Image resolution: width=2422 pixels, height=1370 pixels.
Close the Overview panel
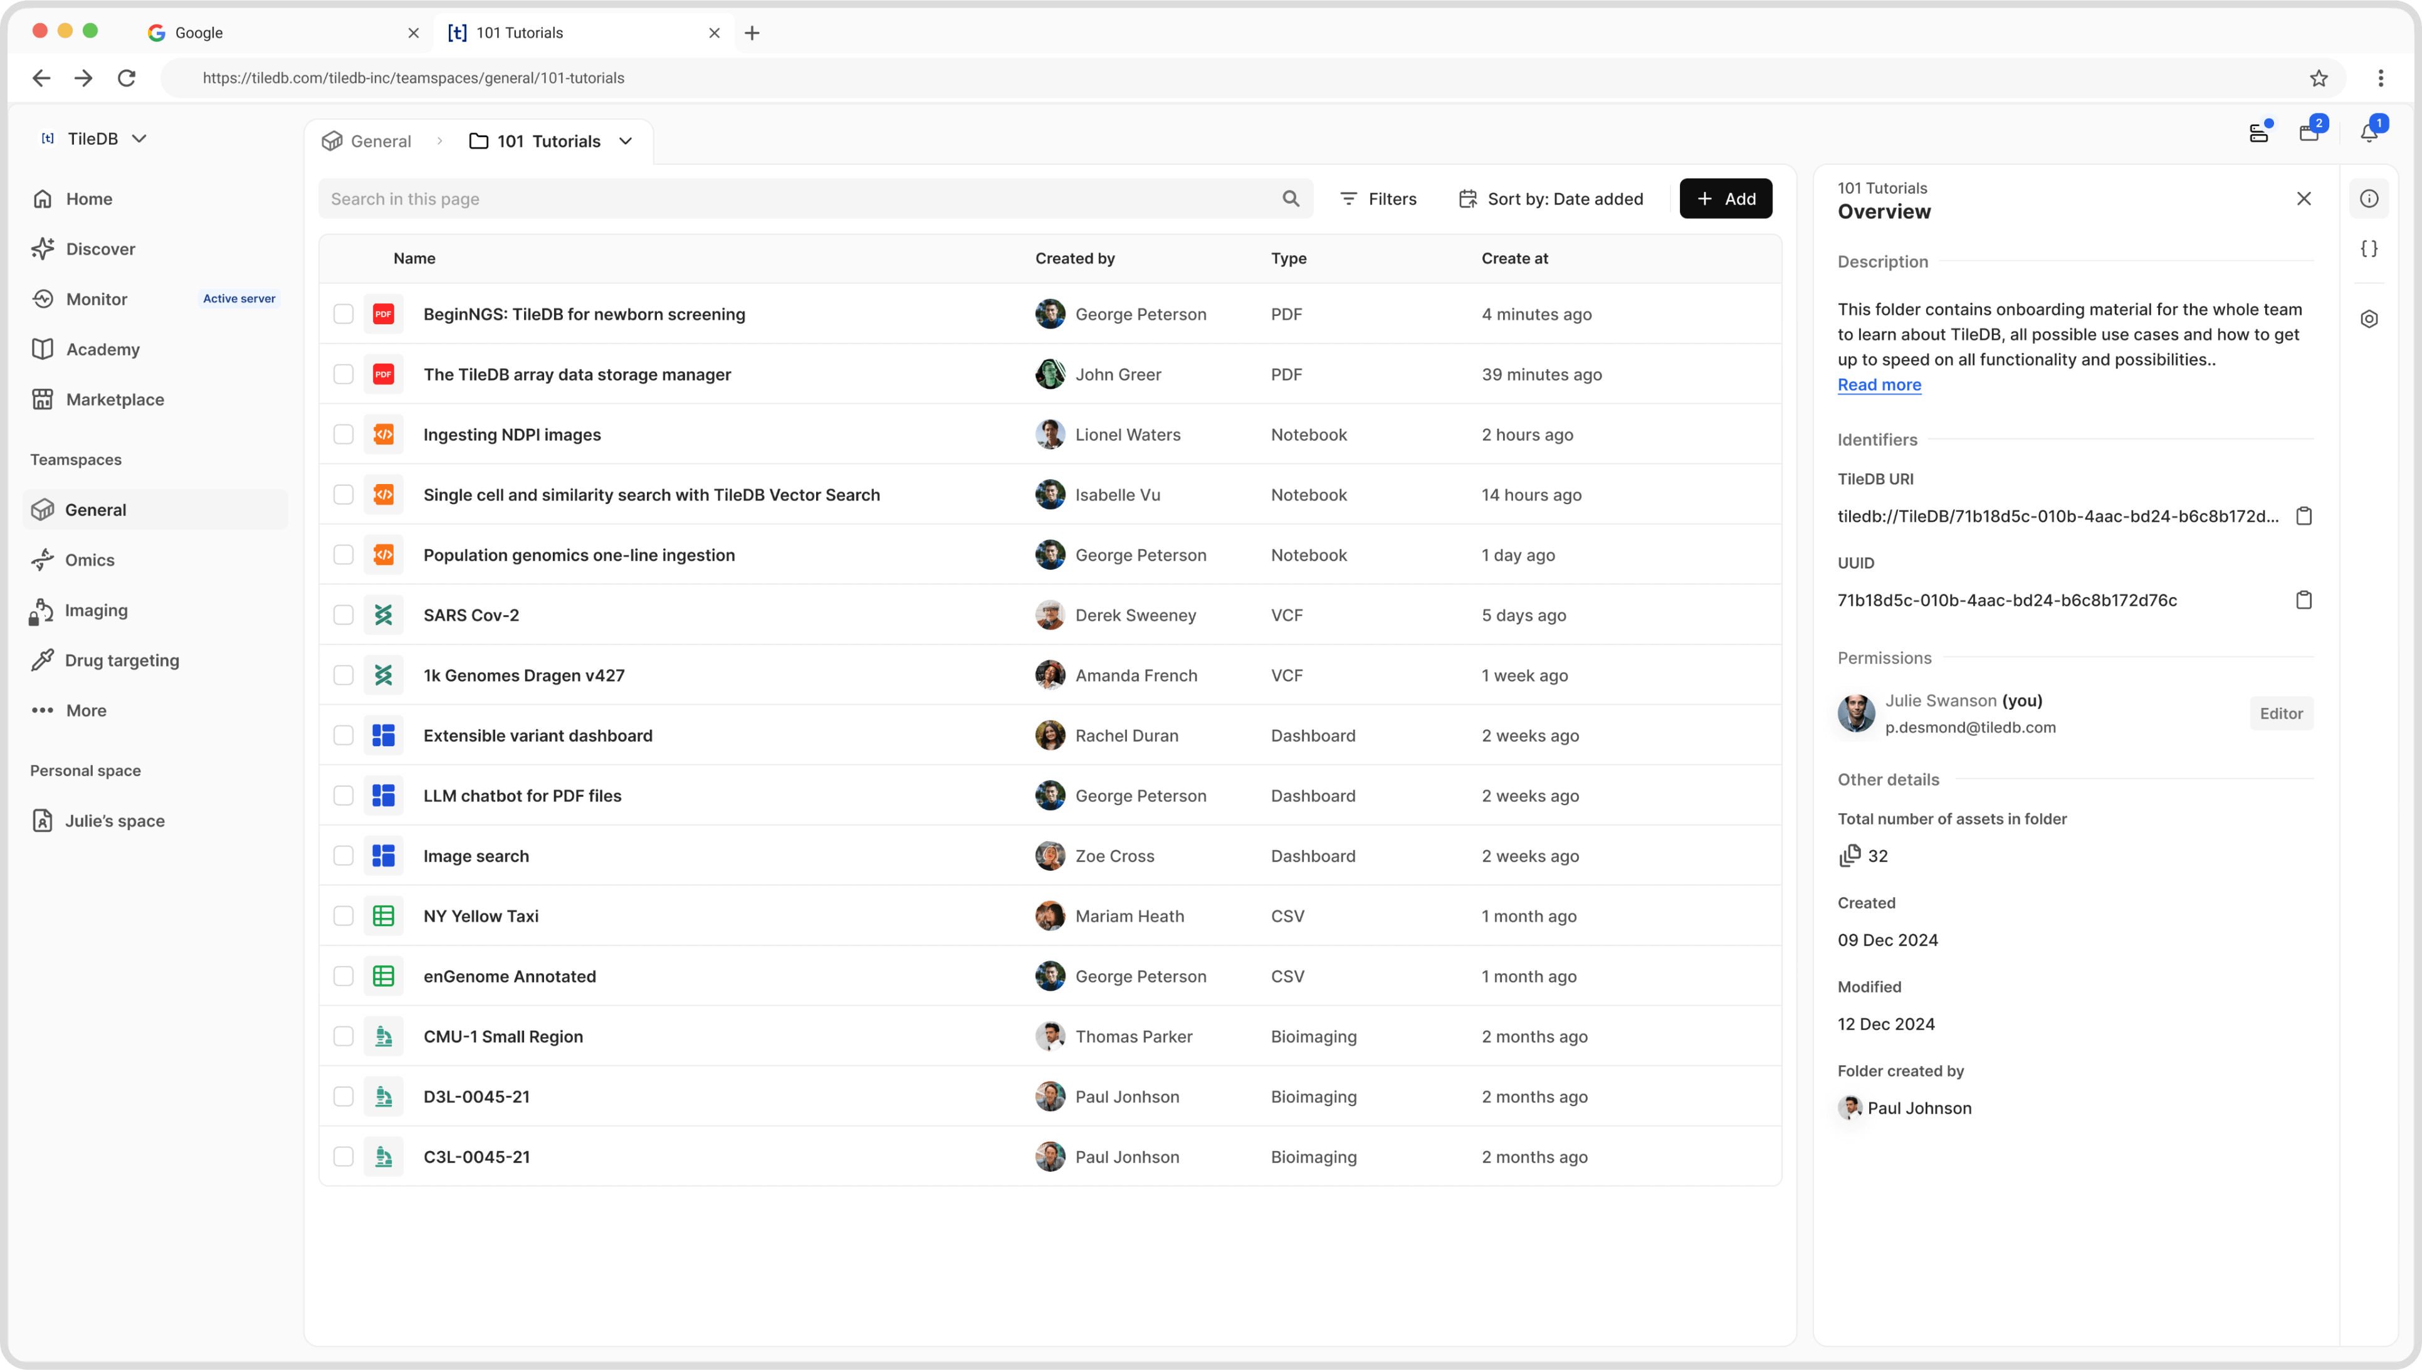[x=2302, y=199]
